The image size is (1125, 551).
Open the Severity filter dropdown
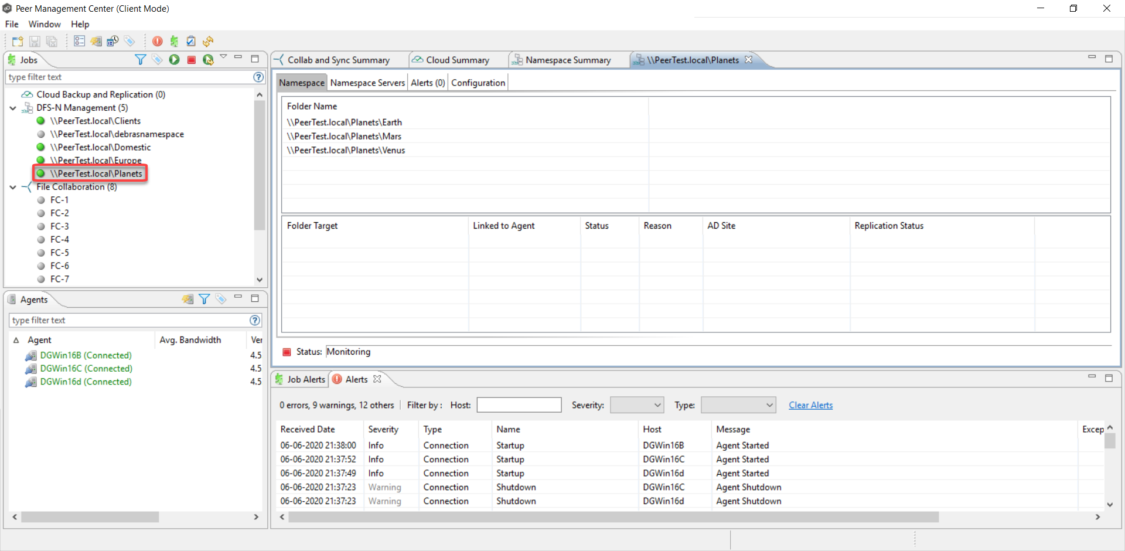coord(637,405)
